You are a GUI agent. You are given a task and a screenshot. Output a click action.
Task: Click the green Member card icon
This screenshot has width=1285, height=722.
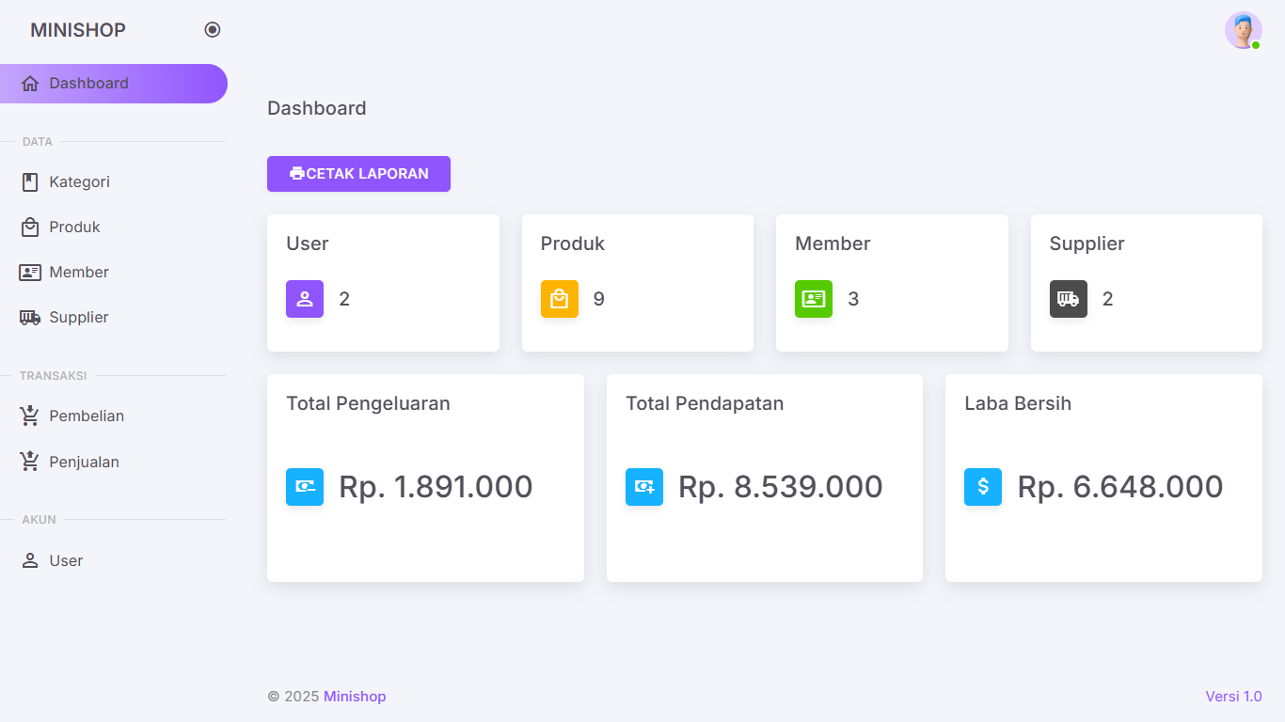(x=814, y=299)
